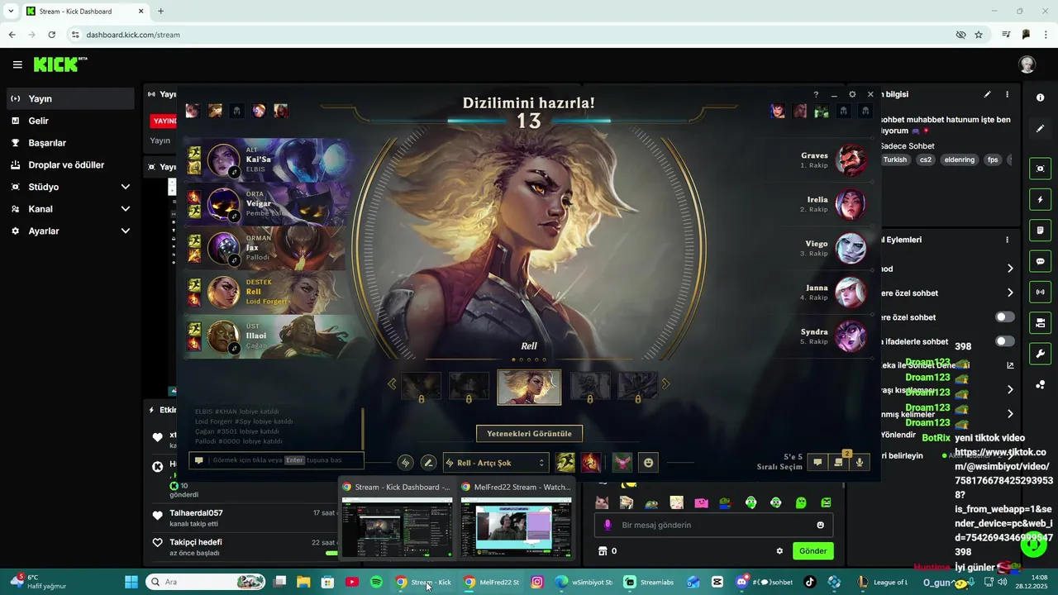Open Droplar ve ödüller section
The image size is (1058, 595).
(70, 164)
